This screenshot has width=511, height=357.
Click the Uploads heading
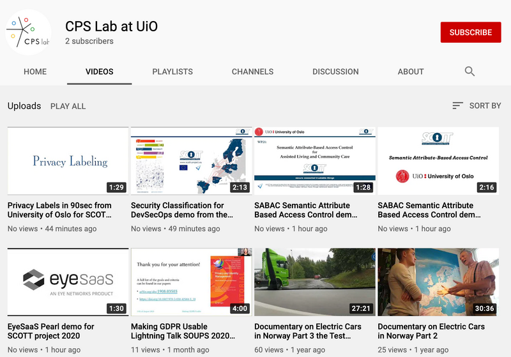(x=24, y=106)
